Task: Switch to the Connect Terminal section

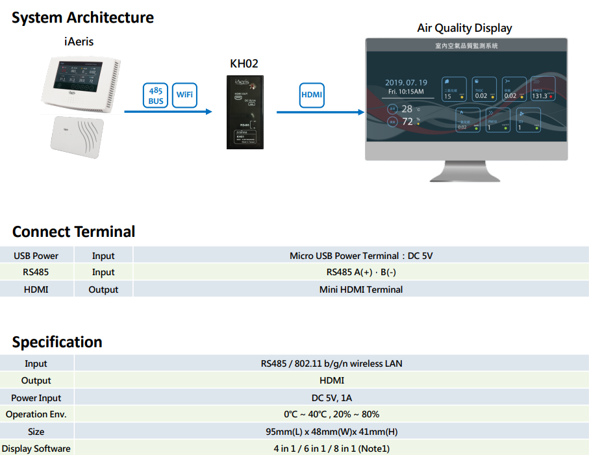Action: coord(73,232)
